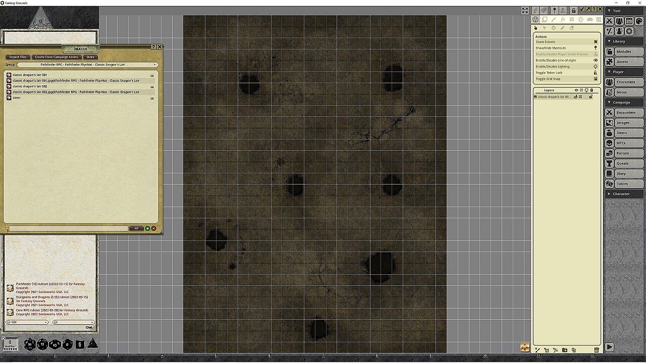Open the Combat Tracker crossed-swords tool
Screen dimensions: 646x363
pyautogui.click(x=609, y=21)
